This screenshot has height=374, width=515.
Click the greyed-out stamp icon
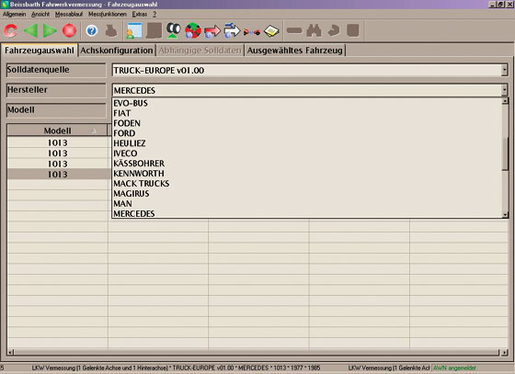coord(111,31)
